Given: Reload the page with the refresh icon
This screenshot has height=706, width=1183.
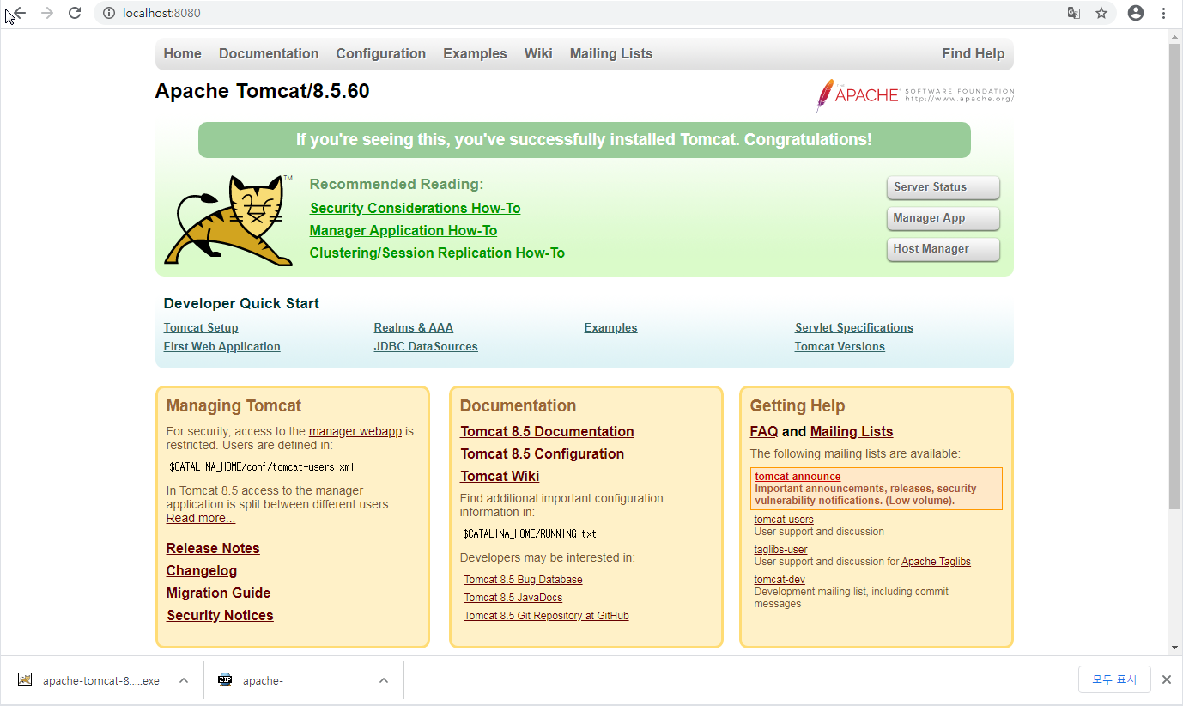Looking at the screenshot, I should click(75, 13).
